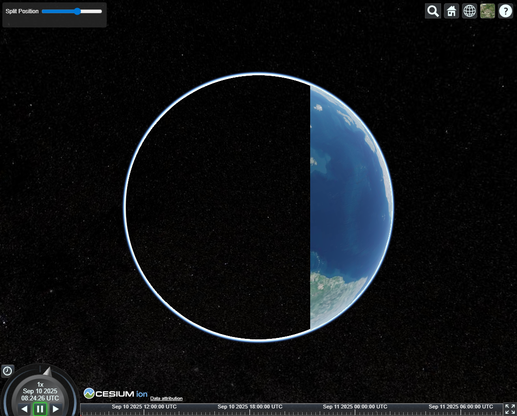Play the animation forward
Viewport: 517px width, 416px height.
tap(55, 409)
